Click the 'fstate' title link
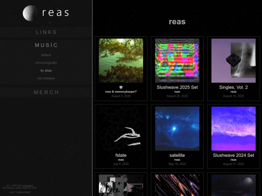262x196 pixels. tap(121, 155)
